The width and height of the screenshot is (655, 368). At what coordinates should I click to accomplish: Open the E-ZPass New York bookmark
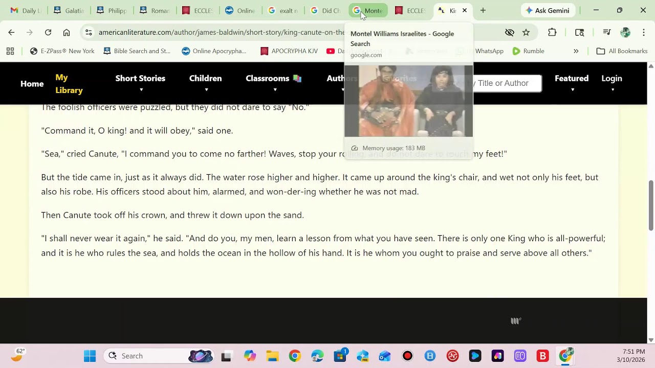(x=62, y=51)
